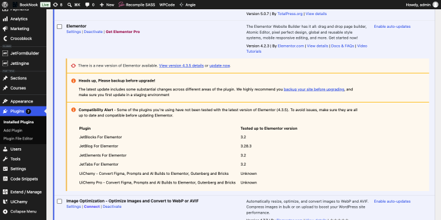
Task: Select the Elementor plugin checkbox
Action: (x=59, y=27)
